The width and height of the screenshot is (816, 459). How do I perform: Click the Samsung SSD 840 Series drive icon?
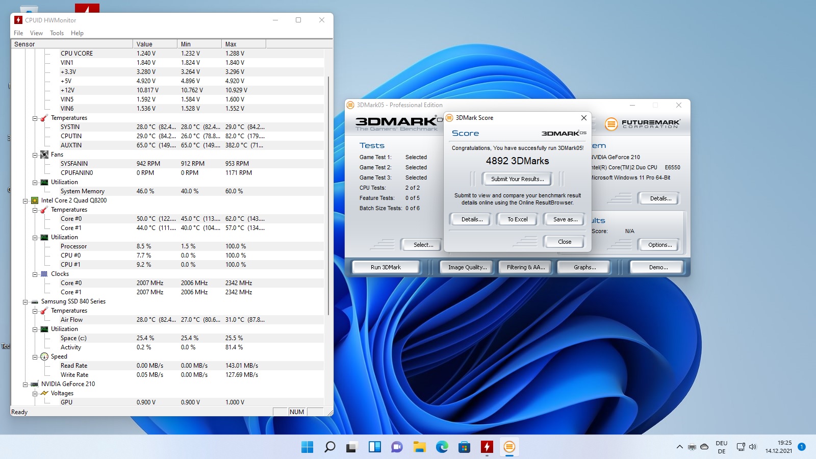[x=35, y=301]
